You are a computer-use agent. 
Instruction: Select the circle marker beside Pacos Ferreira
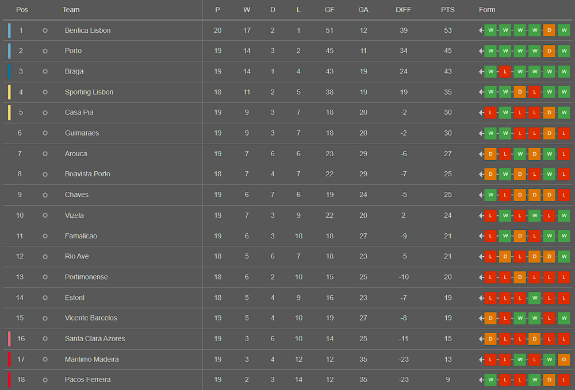click(x=45, y=380)
